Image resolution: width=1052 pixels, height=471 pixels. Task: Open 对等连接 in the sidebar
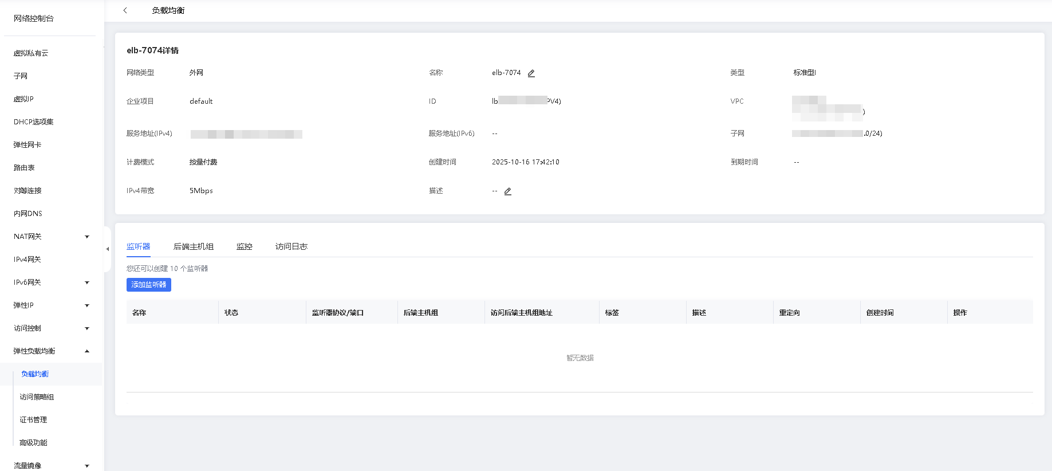tap(27, 191)
